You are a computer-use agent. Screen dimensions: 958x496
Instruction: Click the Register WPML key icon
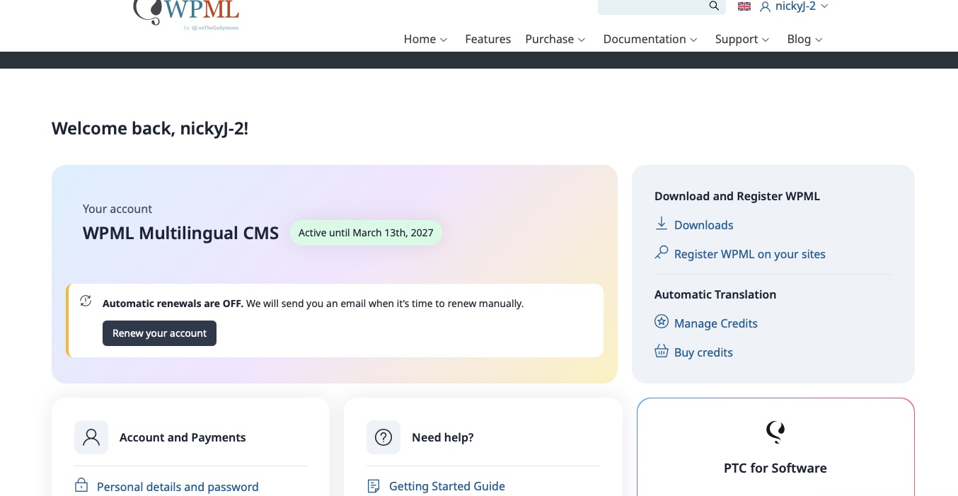coord(662,253)
